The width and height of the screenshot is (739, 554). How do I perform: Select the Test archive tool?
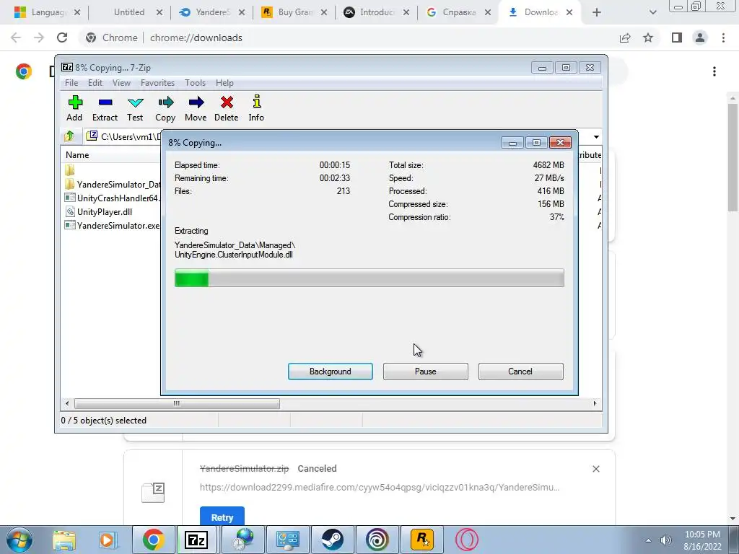click(x=135, y=108)
